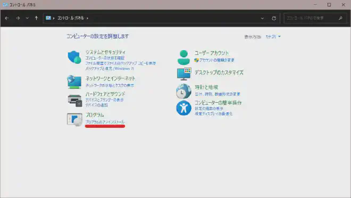
Task: Open the カテゴリ view-by dropdown
Action: point(273,37)
